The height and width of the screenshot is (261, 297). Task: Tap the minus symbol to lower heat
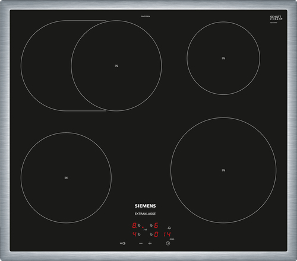[x=141, y=243]
